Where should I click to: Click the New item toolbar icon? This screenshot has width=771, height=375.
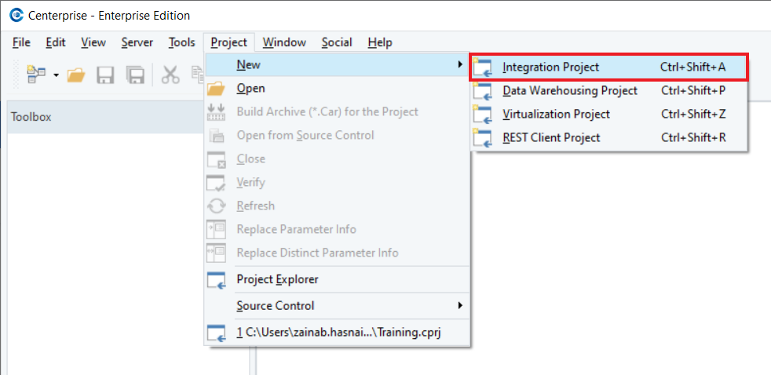point(36,75)
